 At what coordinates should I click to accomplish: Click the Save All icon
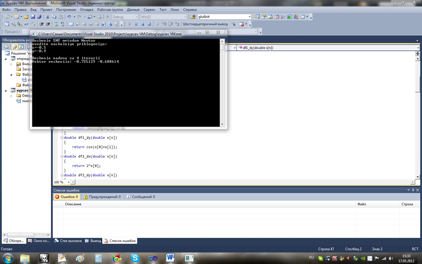click(39, 17)
